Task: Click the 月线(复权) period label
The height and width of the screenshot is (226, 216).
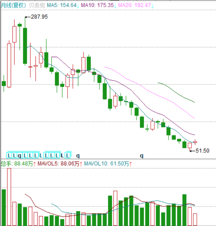Action: tap(13, 5)
